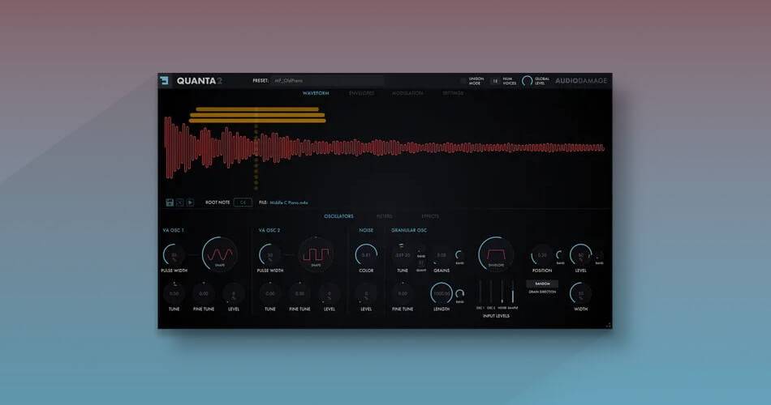Click the grain Position knob
Image resolution: width=771 pixels, height=405 pixels.
[x=542, y=255]
